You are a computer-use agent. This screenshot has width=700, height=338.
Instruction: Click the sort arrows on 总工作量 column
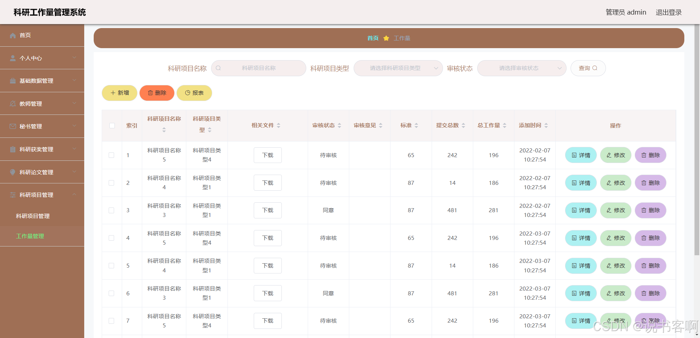(505, 125)
